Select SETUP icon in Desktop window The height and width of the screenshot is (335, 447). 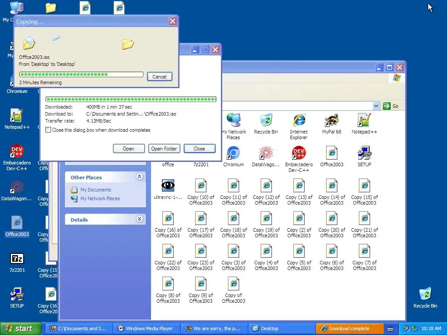coord(364,157)
